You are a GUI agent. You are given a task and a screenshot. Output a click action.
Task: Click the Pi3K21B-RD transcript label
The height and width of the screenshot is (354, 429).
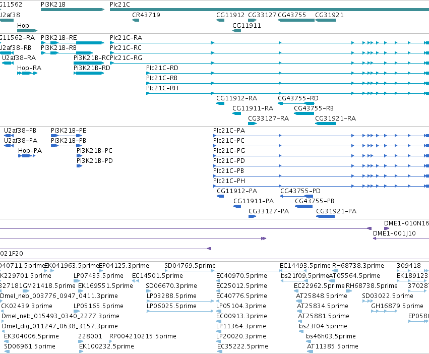pyautogui.click(x=92, y=68)
